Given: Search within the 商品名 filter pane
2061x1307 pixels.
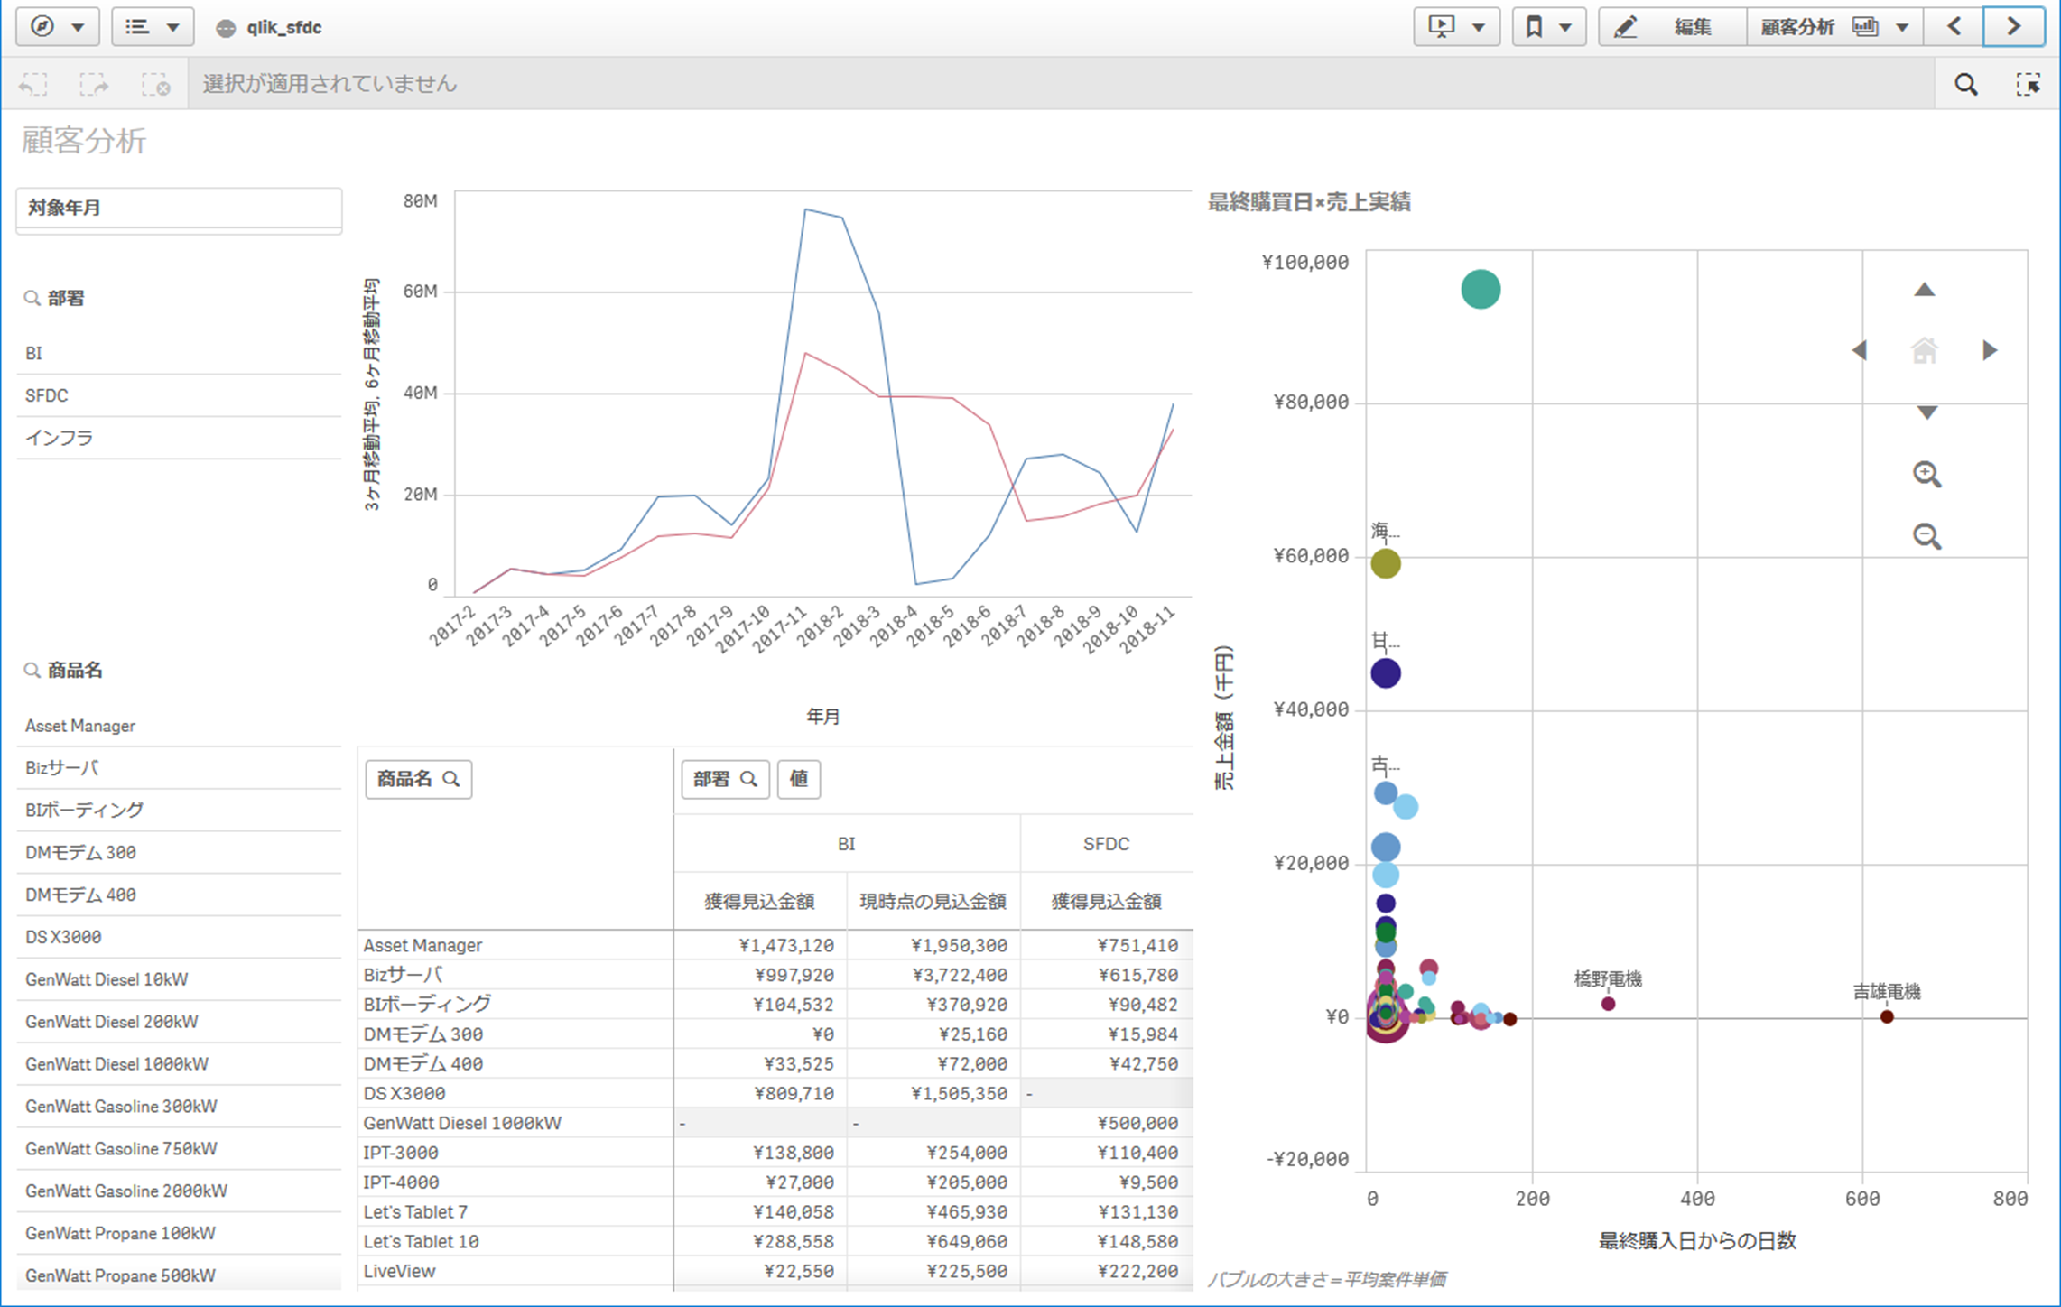Looking at the screenshot, I should coord(32,670).
